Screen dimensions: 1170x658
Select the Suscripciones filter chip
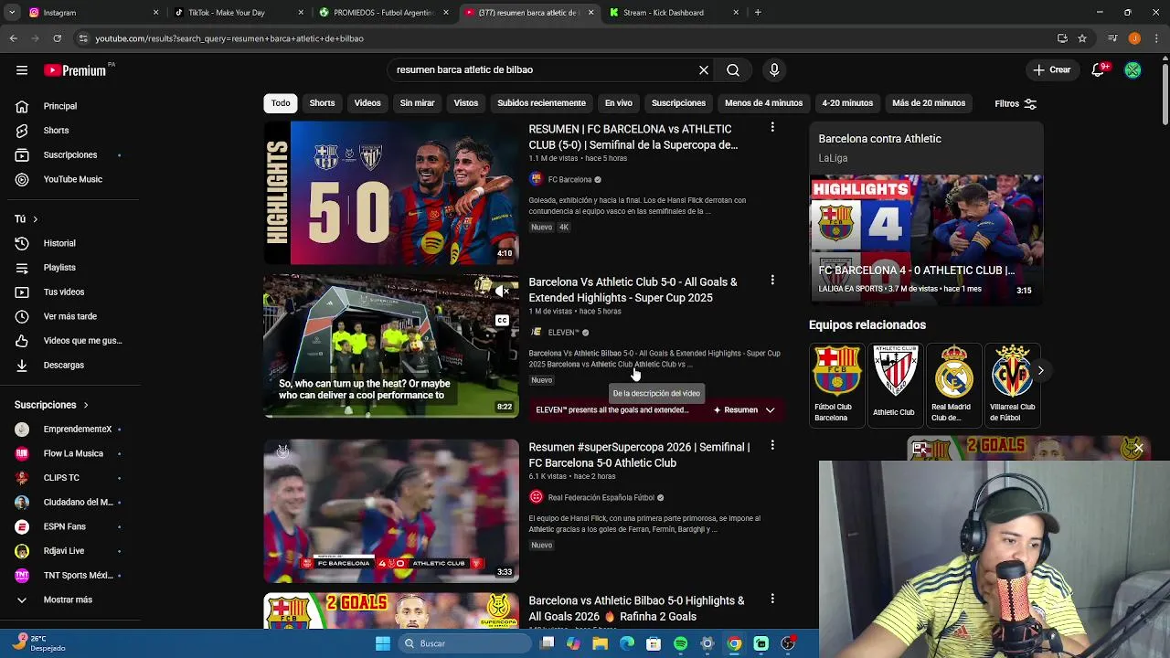[x=678, y=103]
